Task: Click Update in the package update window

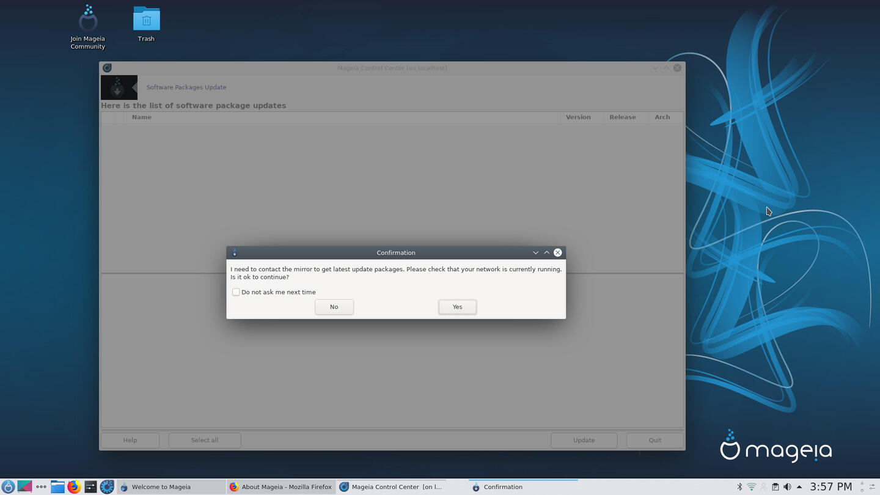Action: click(x=584, y=440)
